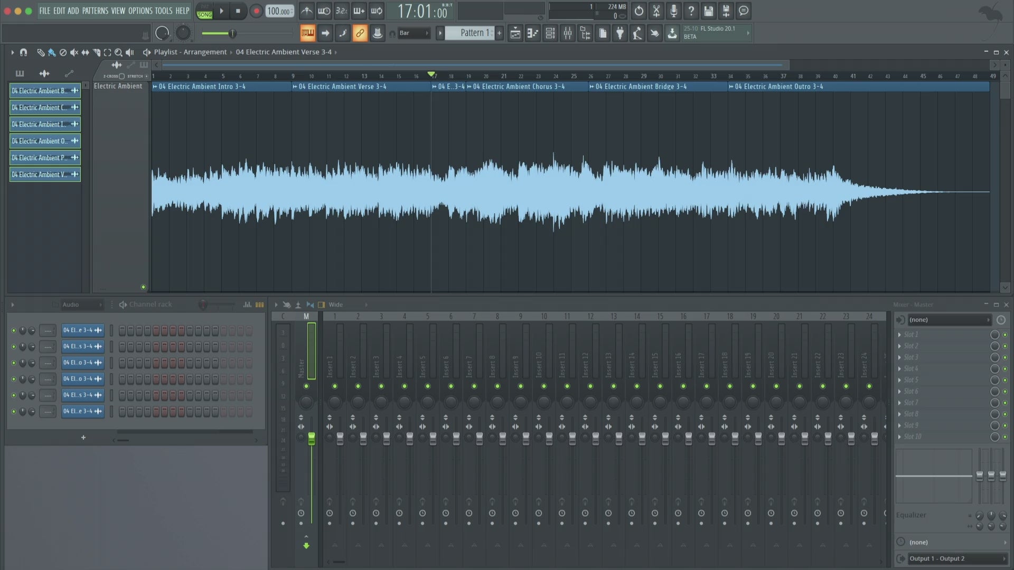Open the Mixer window from toolbar
Viewport: 1014px width, 570px height.
[x=568, y=33]
